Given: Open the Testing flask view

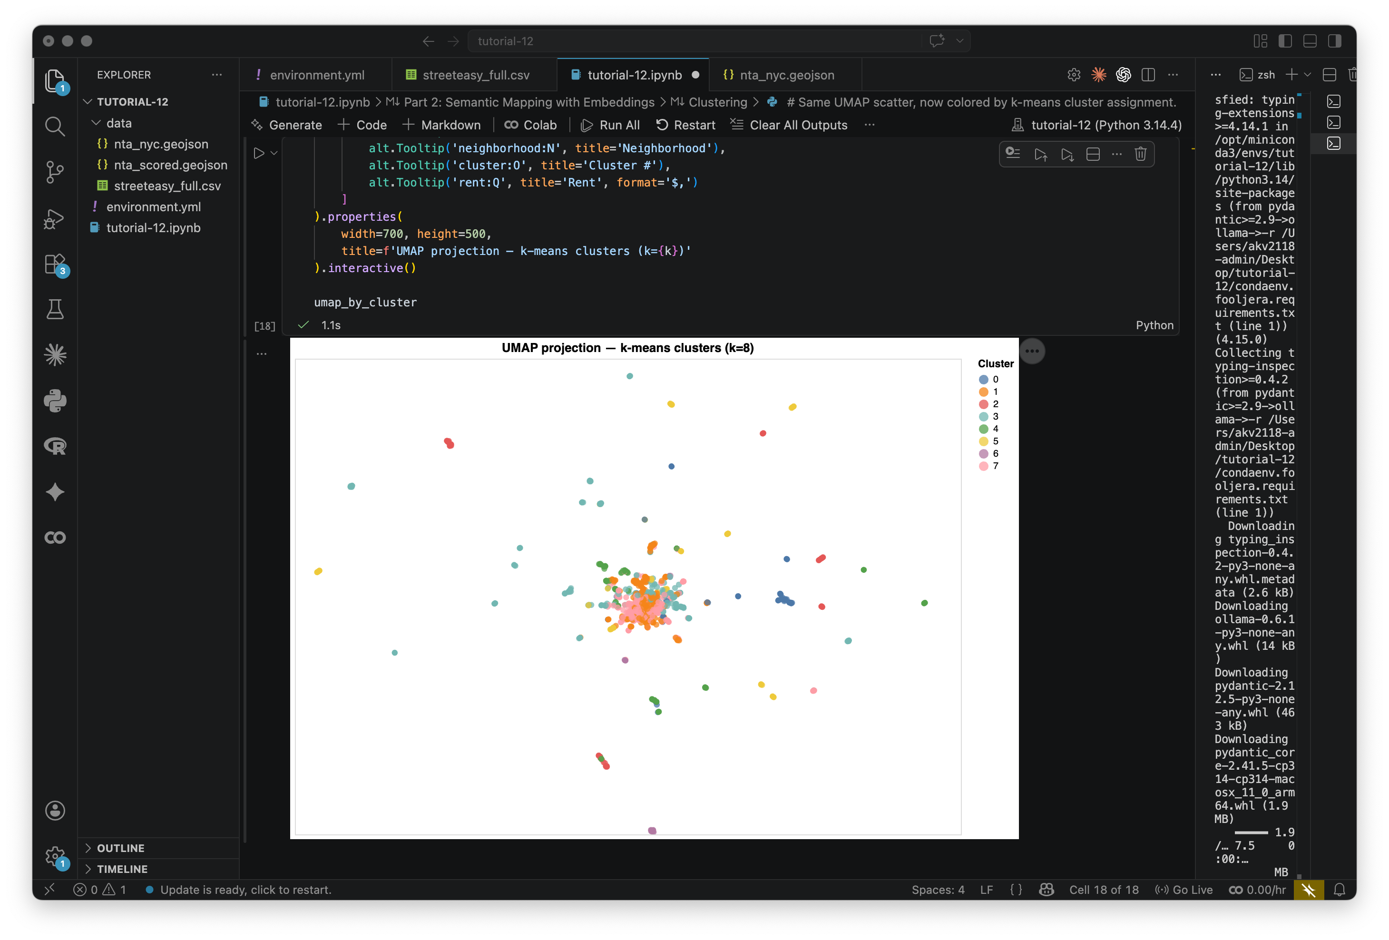Looking at the screenshot, I should coord(55,310).
